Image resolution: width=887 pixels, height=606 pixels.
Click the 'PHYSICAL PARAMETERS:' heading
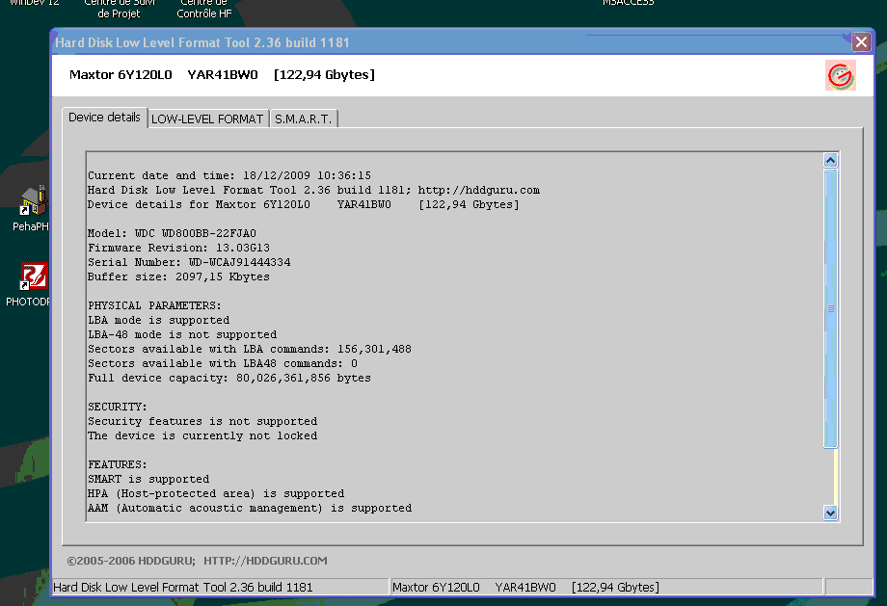154,305
